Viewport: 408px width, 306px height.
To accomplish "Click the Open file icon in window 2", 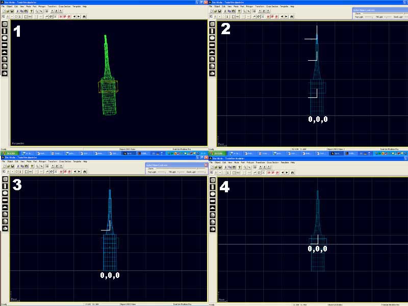I will (x=214, y=11).
